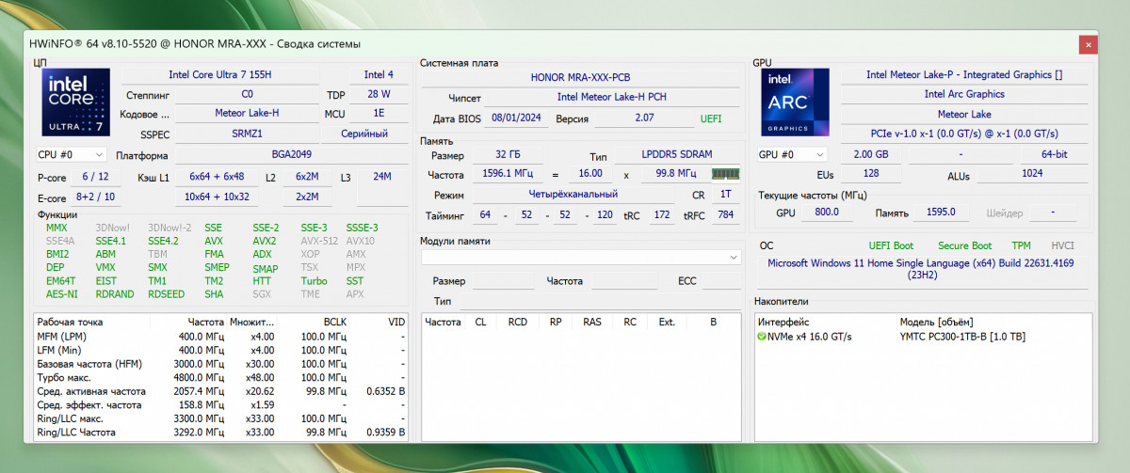Click the UEFI label by the BIOS version
This screenshot has width=1130, height=473.
click(x=711, y=118)
